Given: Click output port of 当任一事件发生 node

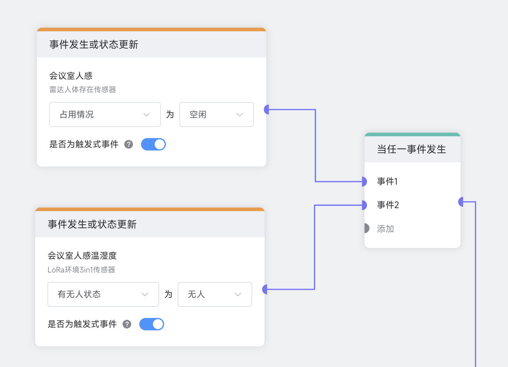Looking at the screenshot, I should (x=461, y=202).
